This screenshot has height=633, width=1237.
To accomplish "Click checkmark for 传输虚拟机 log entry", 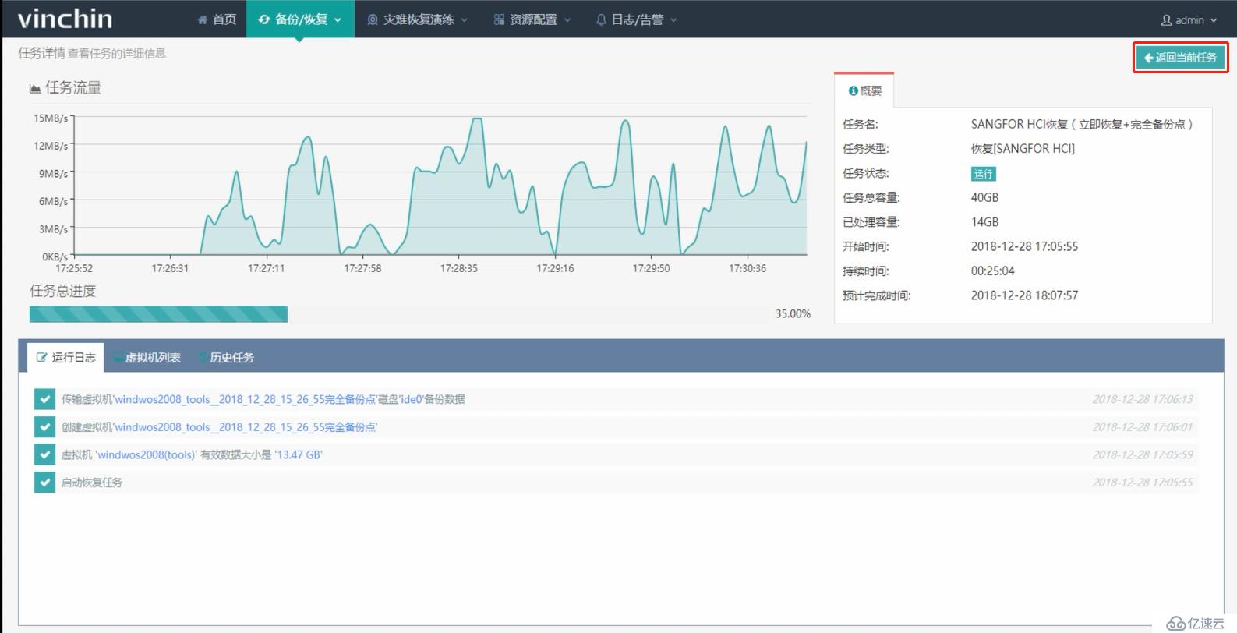I will click(x=44, y=399).
